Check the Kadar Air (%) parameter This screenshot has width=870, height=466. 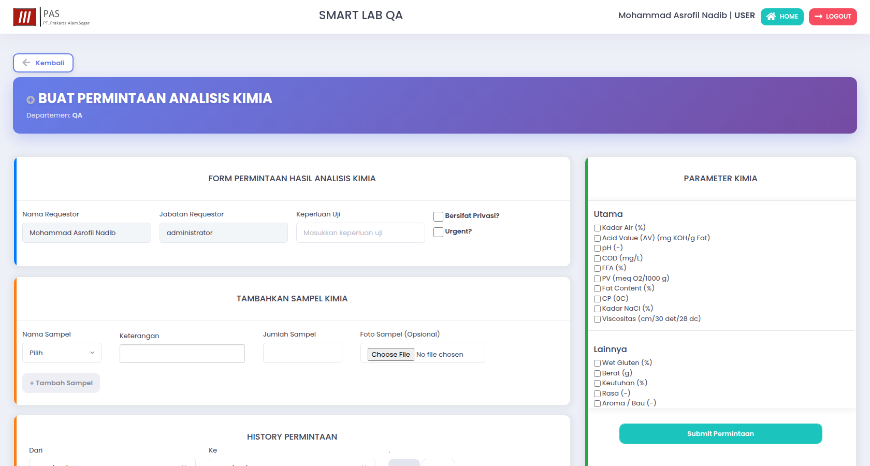(x=597, y=228)
